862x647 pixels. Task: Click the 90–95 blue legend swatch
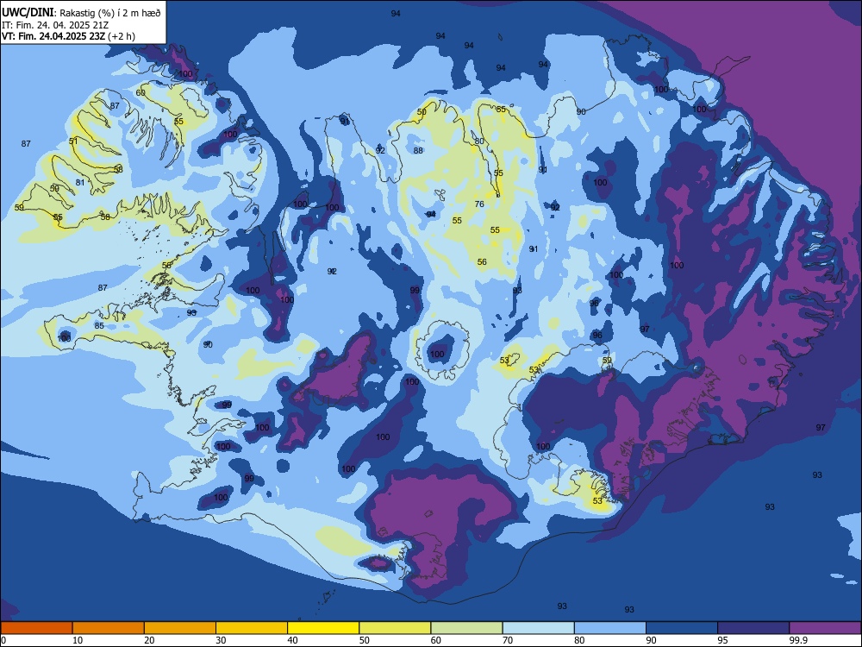tap(682, 628)
